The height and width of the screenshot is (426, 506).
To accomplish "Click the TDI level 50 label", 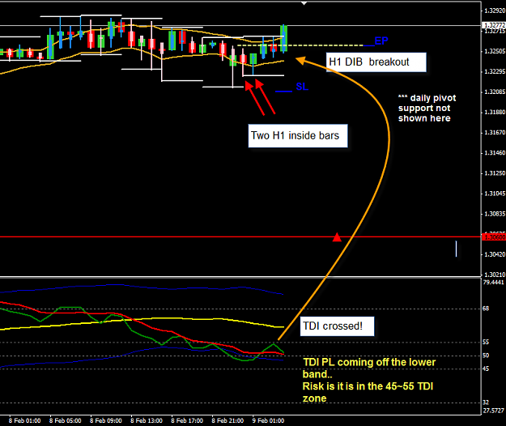I will [x=486, y=356].
